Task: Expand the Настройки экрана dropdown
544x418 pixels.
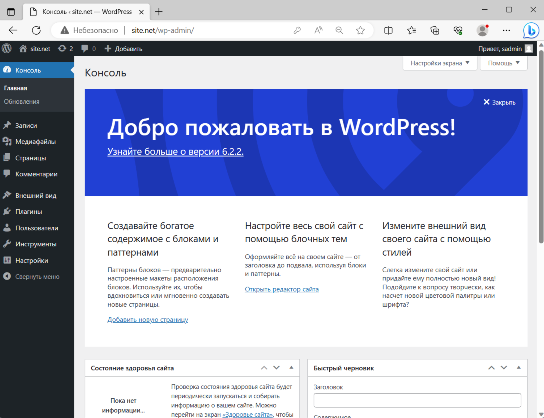Action: pos(440,63)
